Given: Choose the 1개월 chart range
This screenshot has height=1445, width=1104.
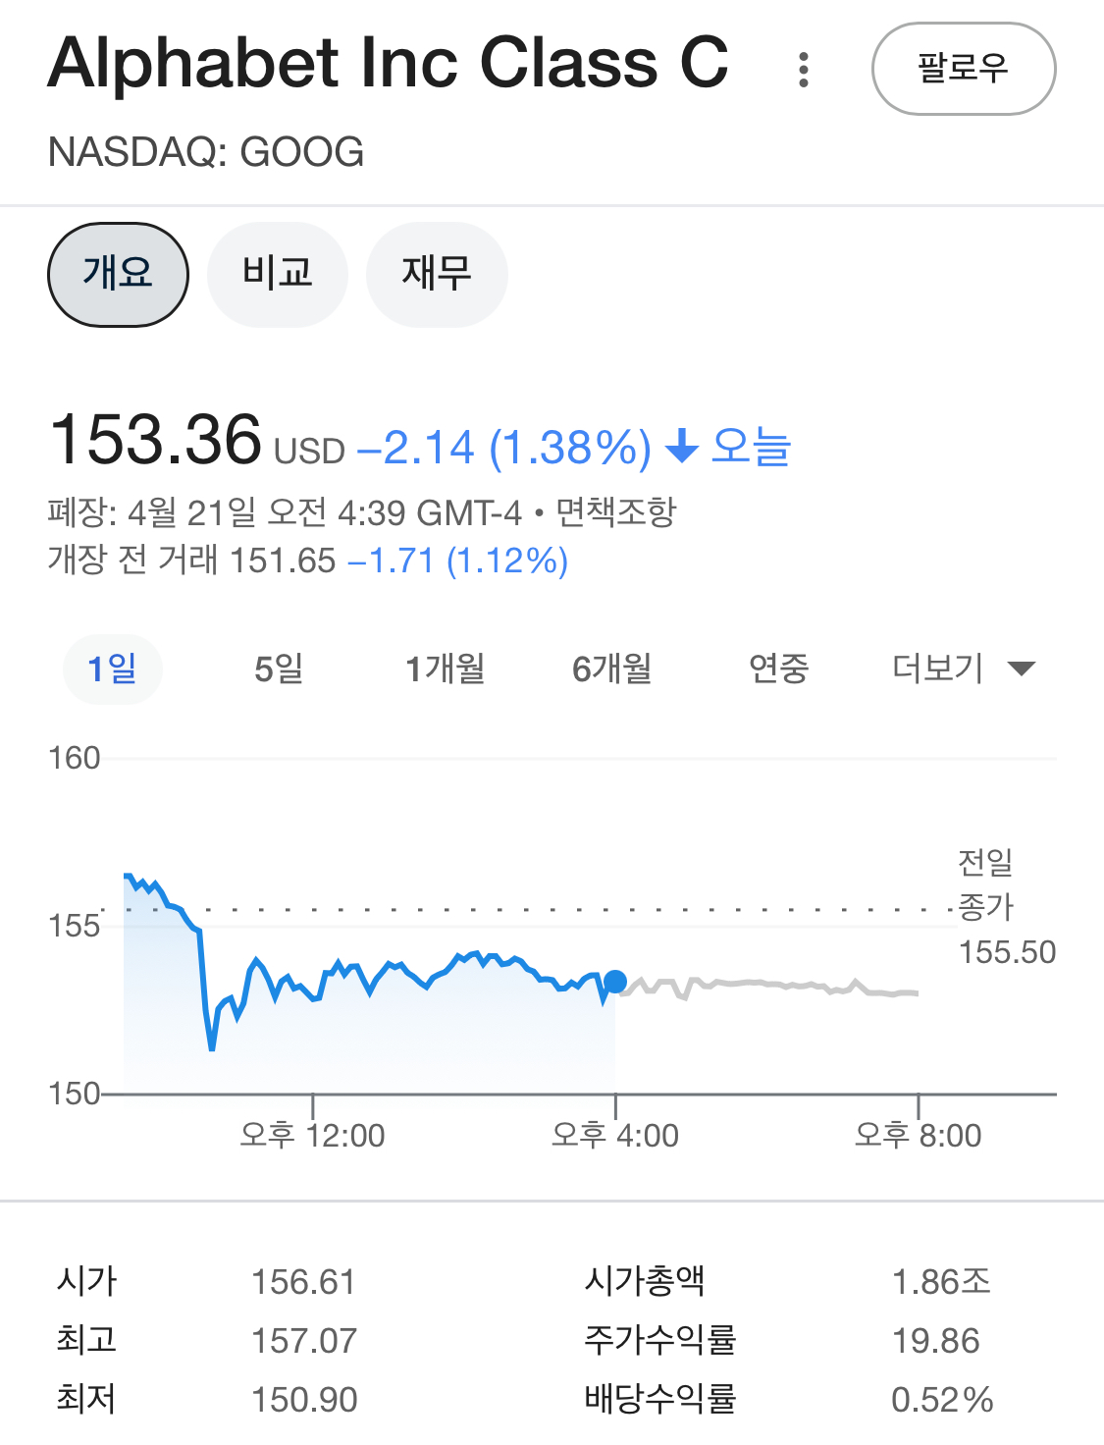Looking at the screenshot, I should (x=446, y=669).
